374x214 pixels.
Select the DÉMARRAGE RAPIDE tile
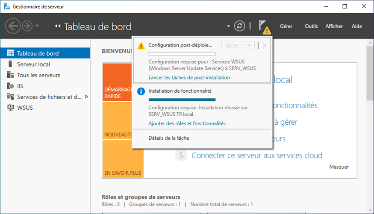(117, 82)
